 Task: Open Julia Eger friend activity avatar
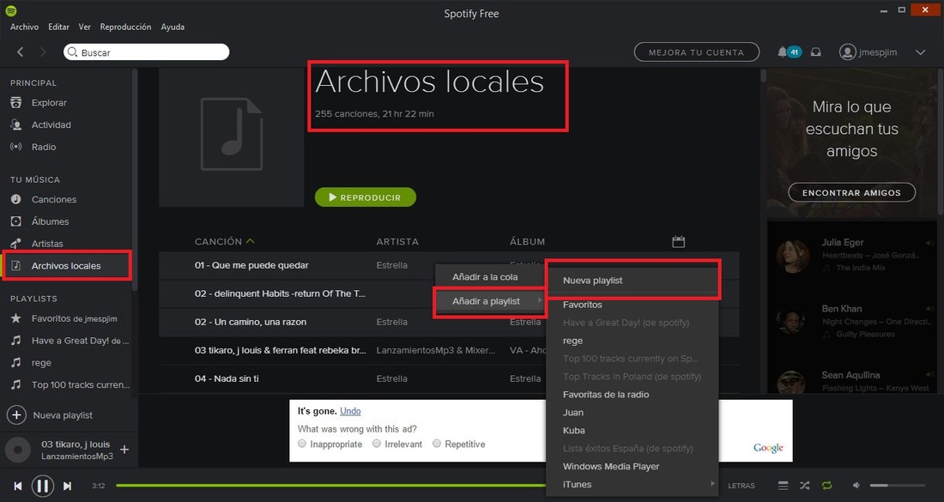tap(792, 256)
